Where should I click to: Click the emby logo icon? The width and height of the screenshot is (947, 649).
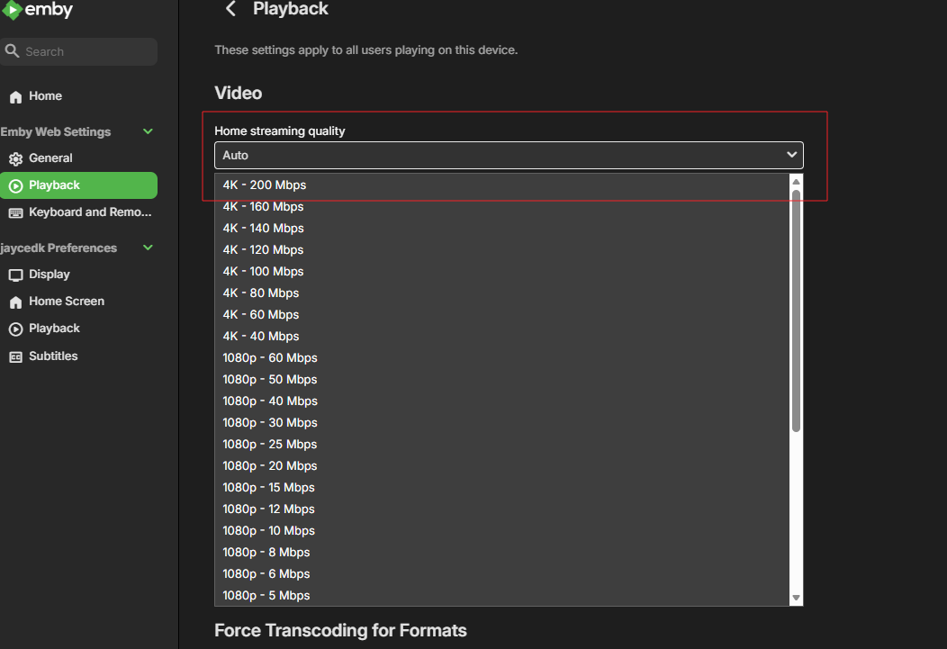12,9
